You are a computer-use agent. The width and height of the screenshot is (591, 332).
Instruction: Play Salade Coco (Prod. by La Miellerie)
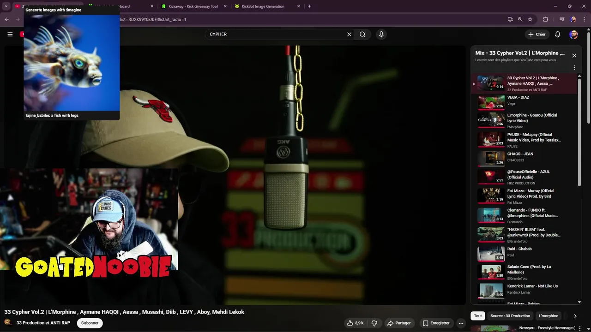525,272
